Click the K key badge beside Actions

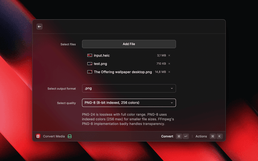click(x=220, y=136)
